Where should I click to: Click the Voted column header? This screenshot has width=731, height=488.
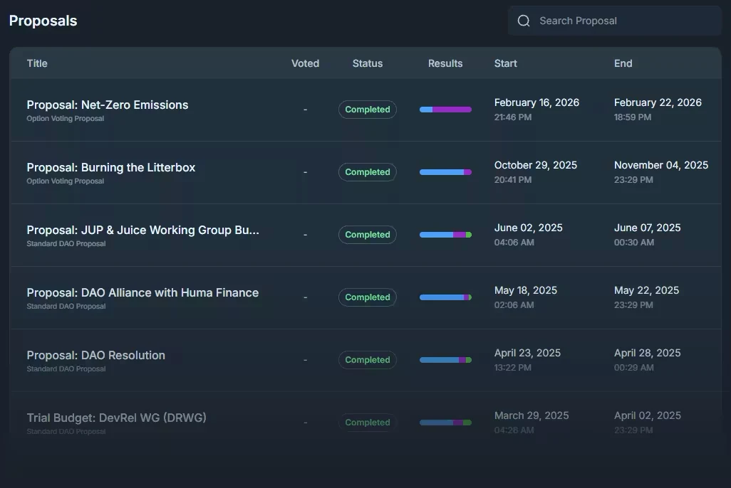point(306,63)
